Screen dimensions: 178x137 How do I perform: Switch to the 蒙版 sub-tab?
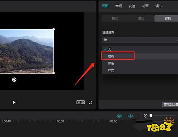(141, 18)
